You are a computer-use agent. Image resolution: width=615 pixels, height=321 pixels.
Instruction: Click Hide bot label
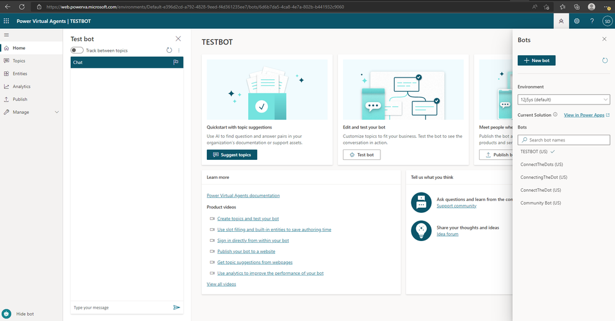[x=25, y=314]
